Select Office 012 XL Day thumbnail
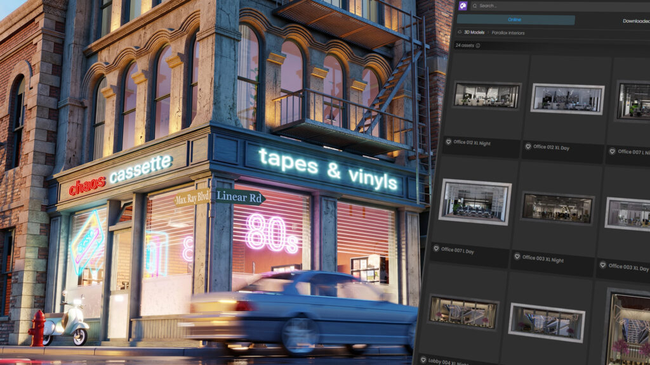The image size is (650, 365). (x=567, y=99)
